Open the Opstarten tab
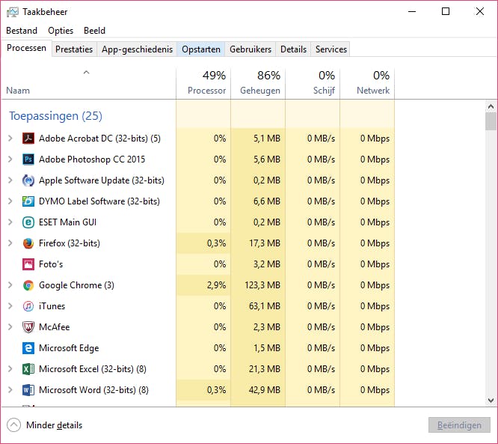498x444 pixels. tap(201, 49)
